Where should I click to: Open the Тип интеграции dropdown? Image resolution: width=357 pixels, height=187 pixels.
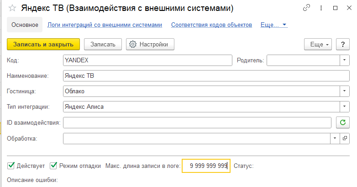pos(343,107)
